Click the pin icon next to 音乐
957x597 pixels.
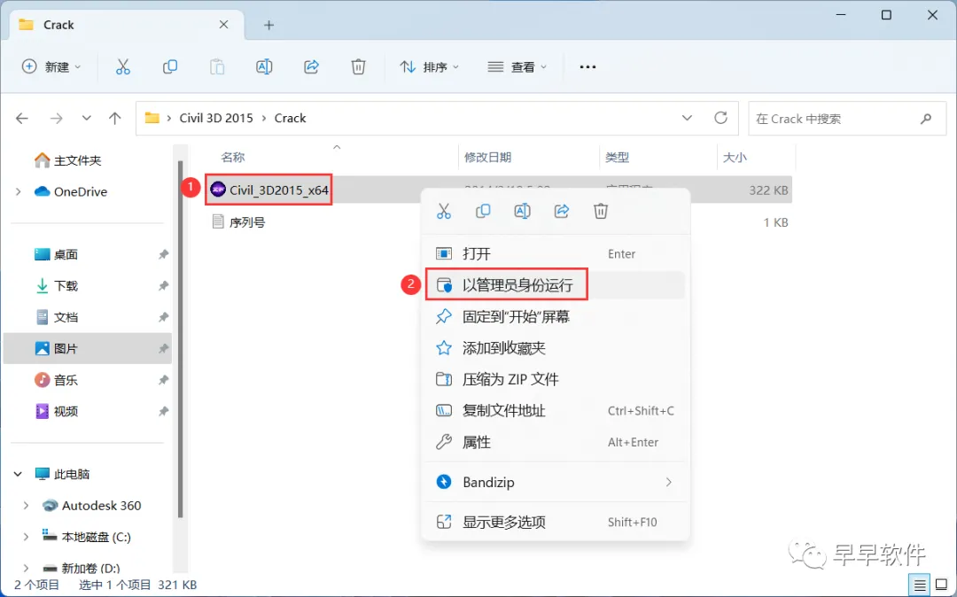(x=163, y=380)
